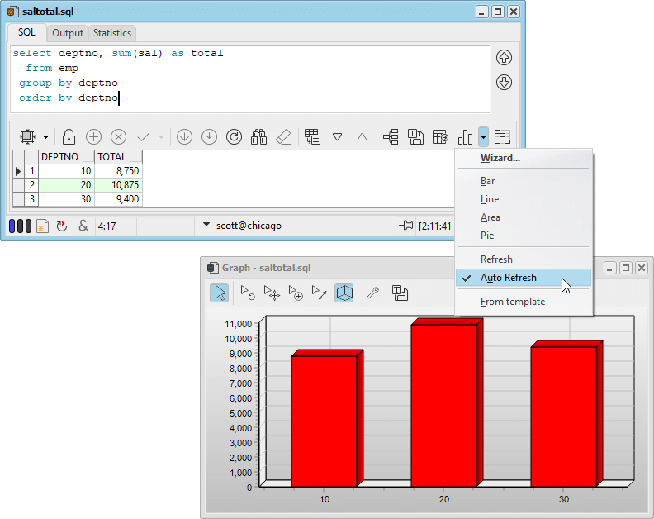Select the move tool in Graph window
The width and height of the screenshot is (654, 519).
(x=272, y=293)
